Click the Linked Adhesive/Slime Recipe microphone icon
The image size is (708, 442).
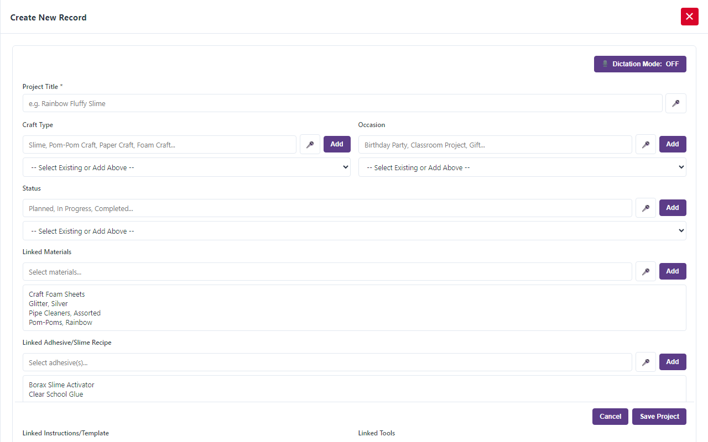[645, 362]
